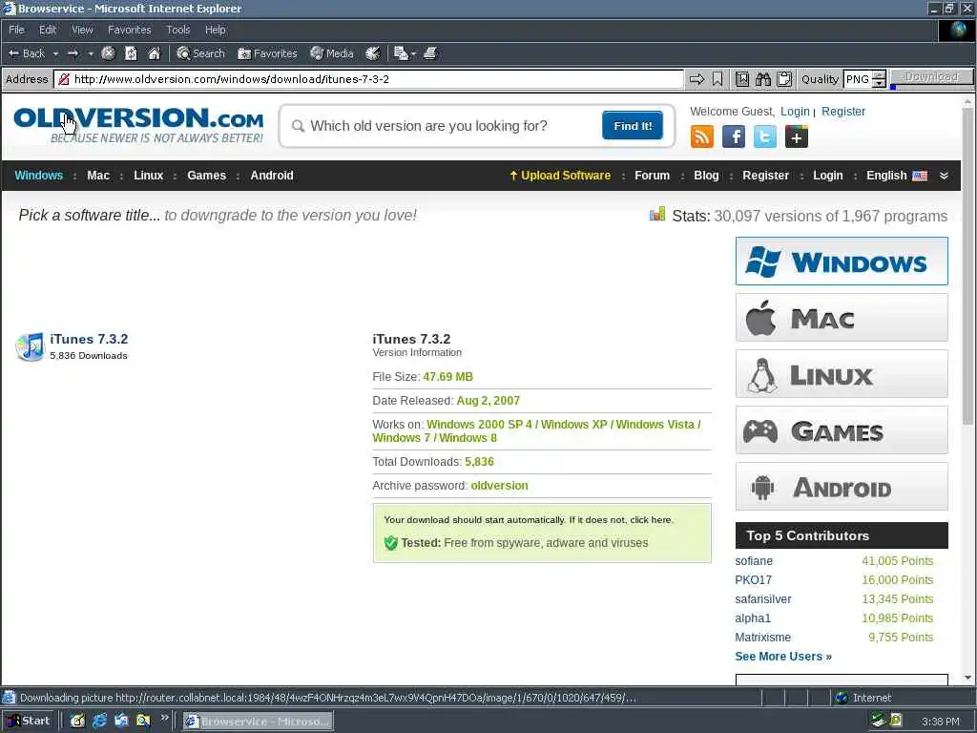Click Internet Explorer quick launch icon
Image resolution: width=977 pixels, height=733 pixels.
99,721
